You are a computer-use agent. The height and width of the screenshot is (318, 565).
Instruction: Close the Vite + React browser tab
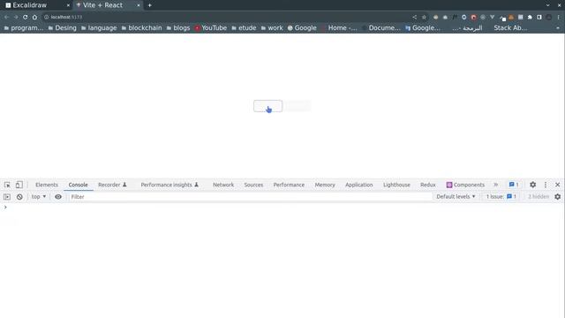(x=139, y=5)
